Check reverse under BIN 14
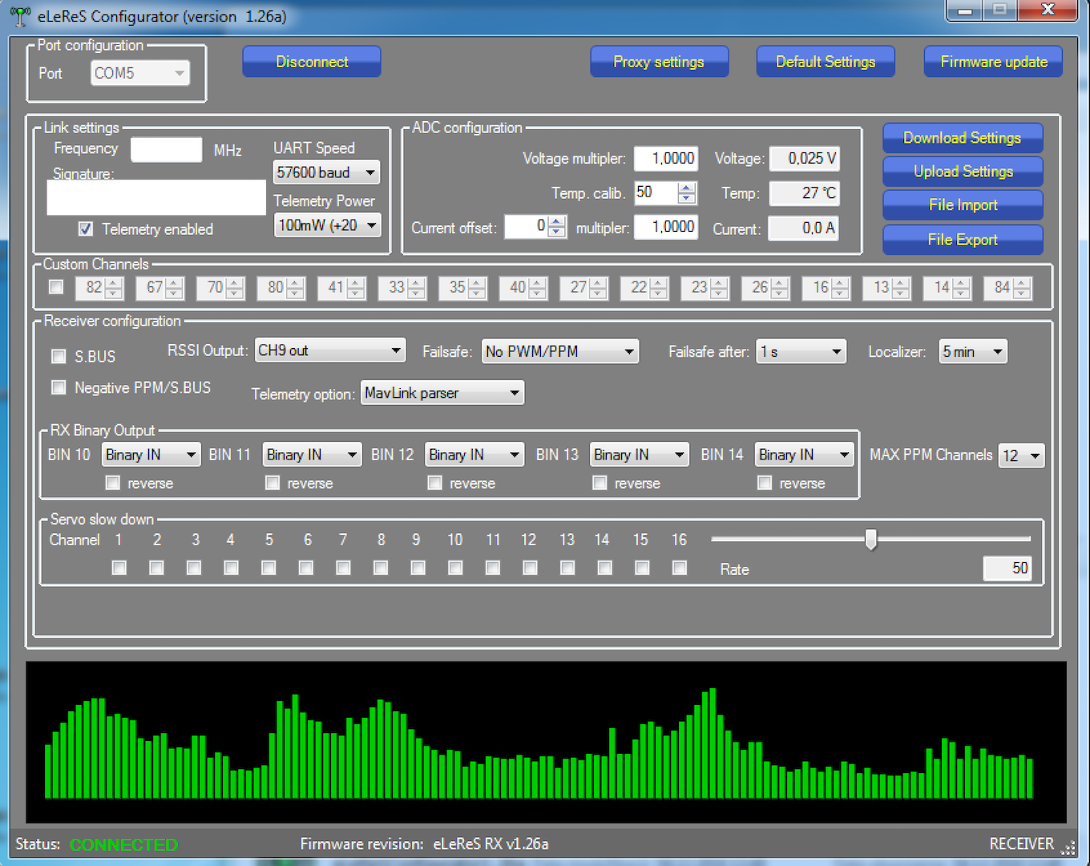 [765, 483]
